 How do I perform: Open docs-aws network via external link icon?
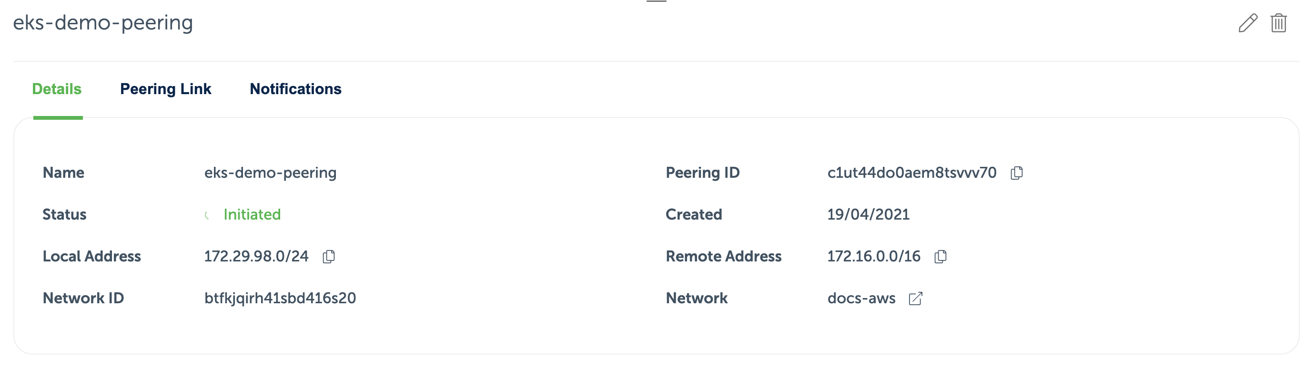click(x=916, y=299)
